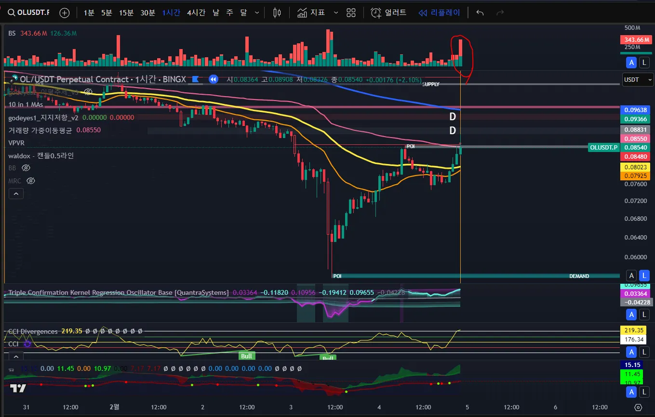Screen dimensions: 655x417
Task: Open the candlestick chart type selector
Action: pyautogui.click(x=277, y=13)
